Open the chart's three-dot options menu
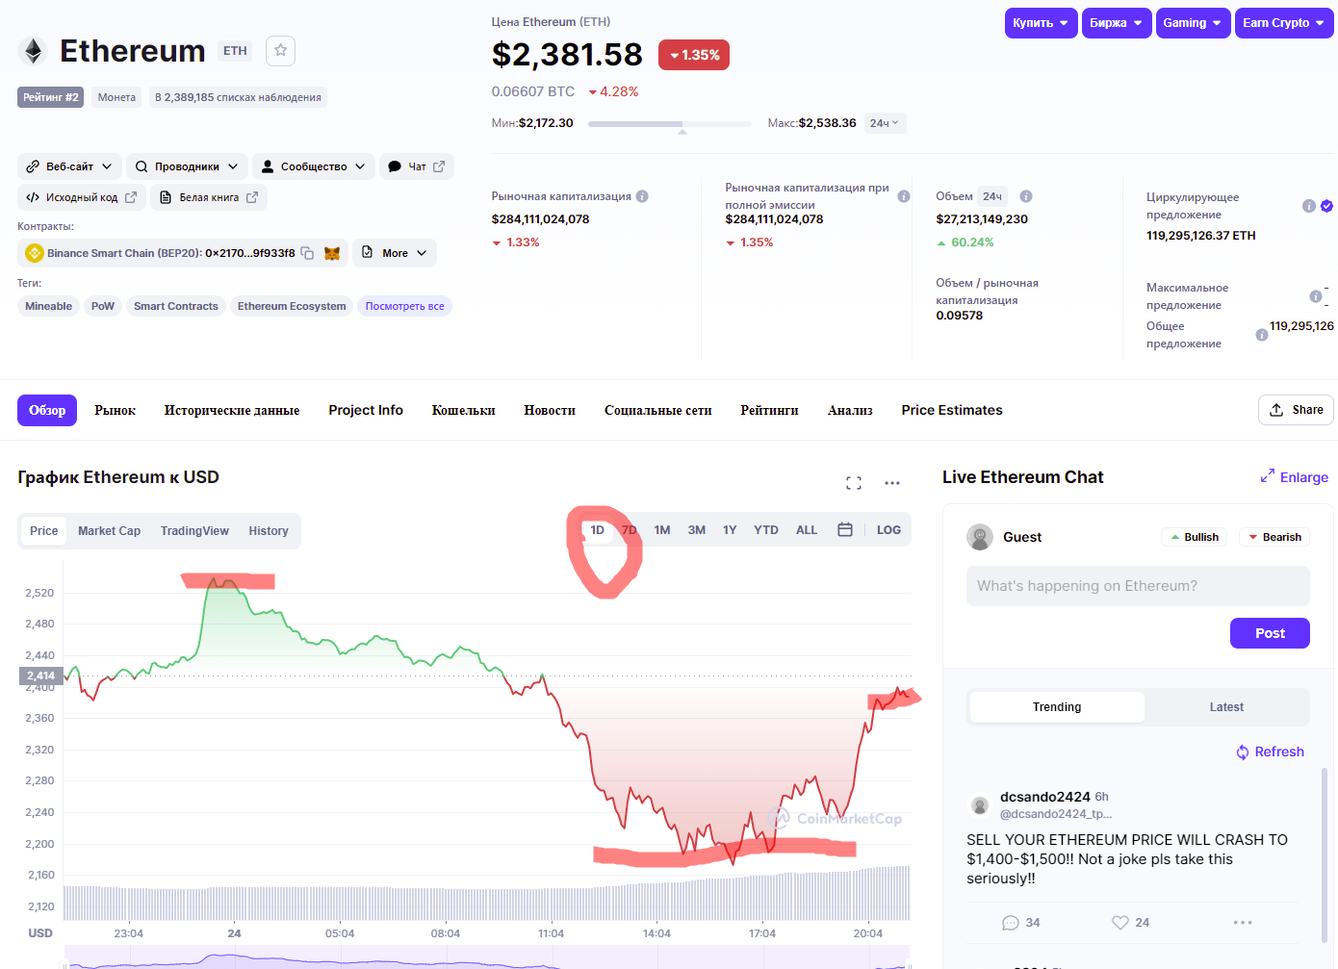1338x969 pixels. pyautogui.click(x=892, y=483)
